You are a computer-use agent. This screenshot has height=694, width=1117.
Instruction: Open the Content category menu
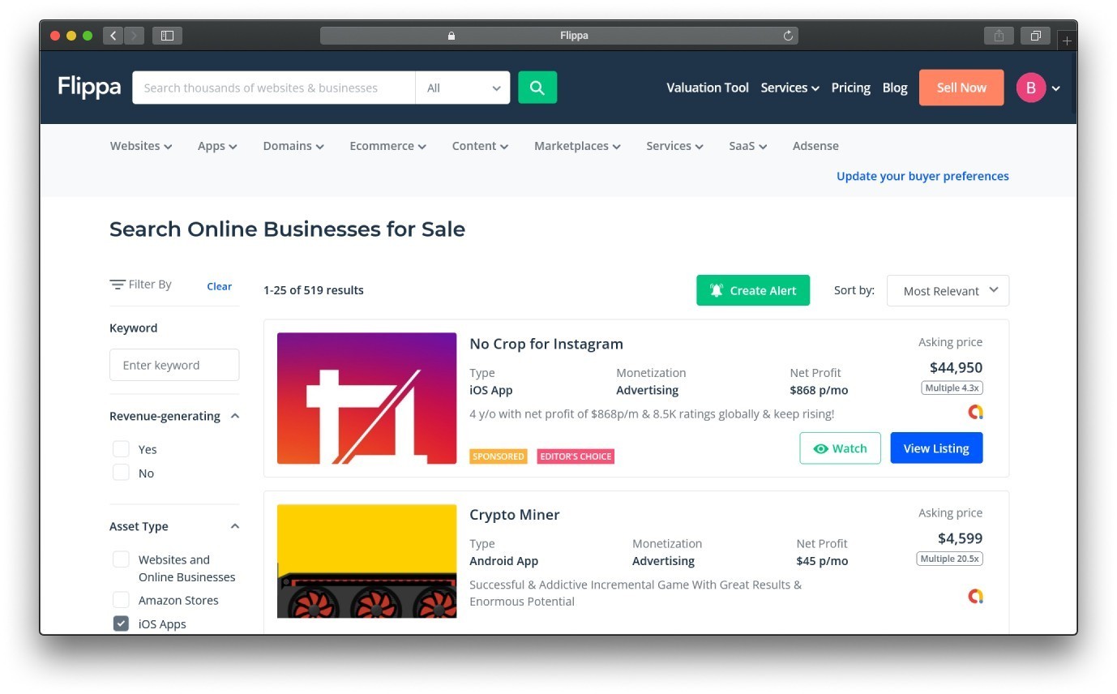[480, 146]
